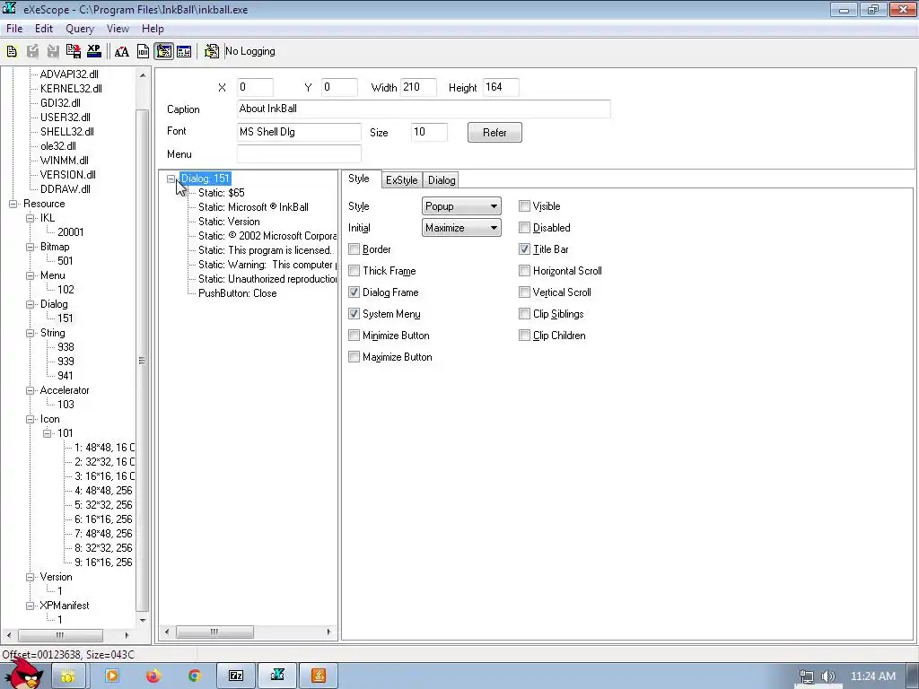Collapse the Accelerator resource node
919x689 pixels.
pyautogui.click(x=30, y=391)
